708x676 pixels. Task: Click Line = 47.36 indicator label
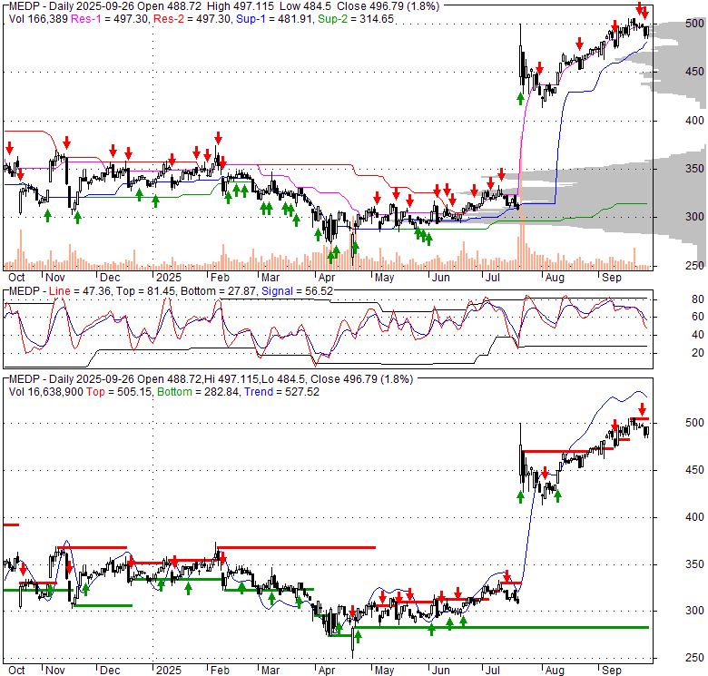click(x=80, y=291)
